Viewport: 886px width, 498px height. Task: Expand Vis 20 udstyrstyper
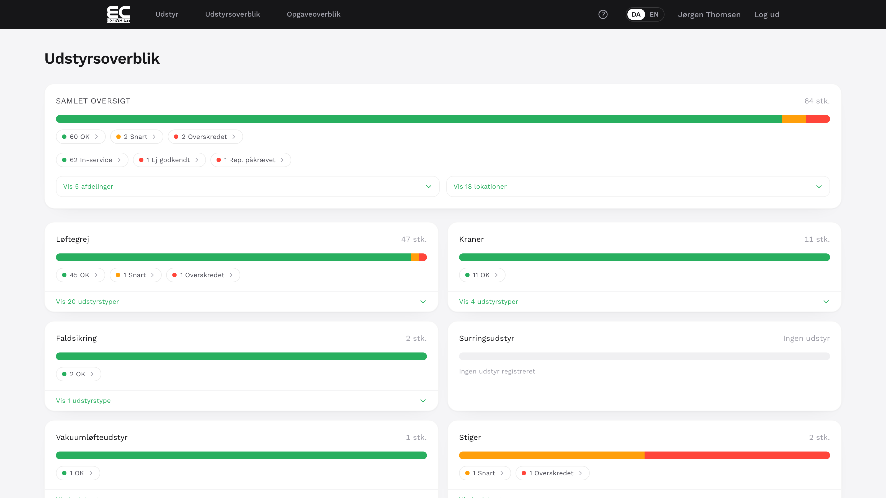[241, 302]
